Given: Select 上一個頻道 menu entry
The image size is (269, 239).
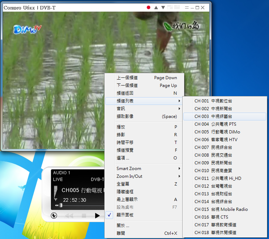Looking at the screenshot, I should (144, 78).
